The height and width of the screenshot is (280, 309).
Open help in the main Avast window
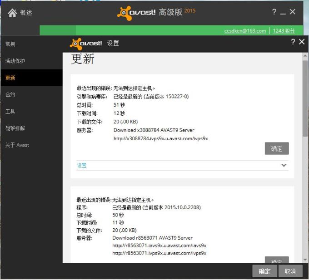point(274,12)
